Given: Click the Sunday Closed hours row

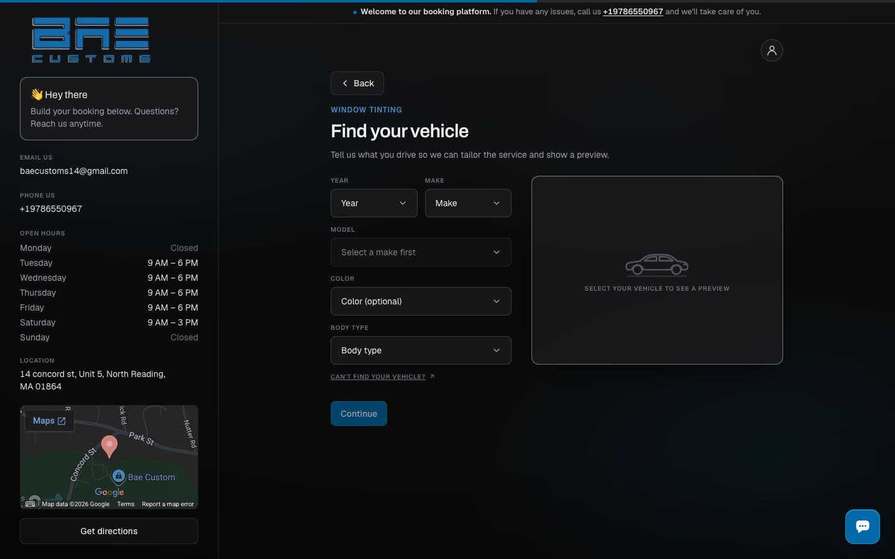Looking at the screenshot, I should (x=109, y=337).
